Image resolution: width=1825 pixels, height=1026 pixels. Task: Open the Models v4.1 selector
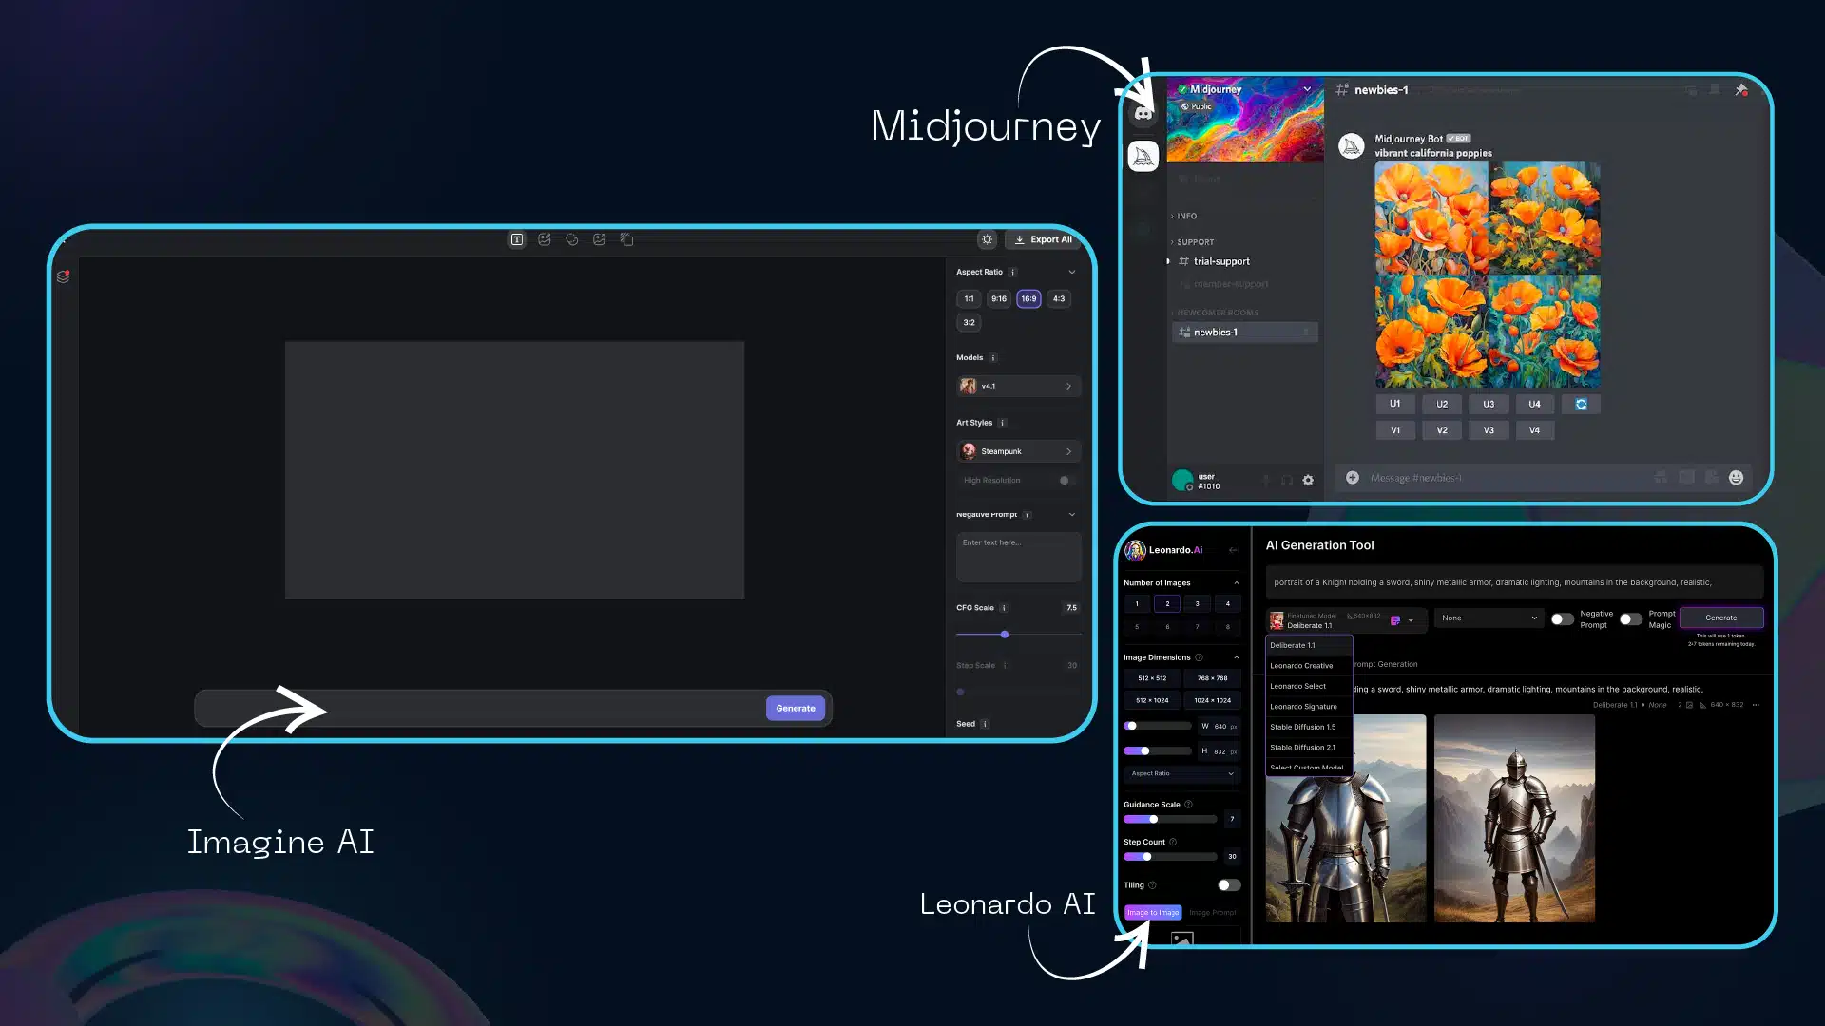[1017, 387]
